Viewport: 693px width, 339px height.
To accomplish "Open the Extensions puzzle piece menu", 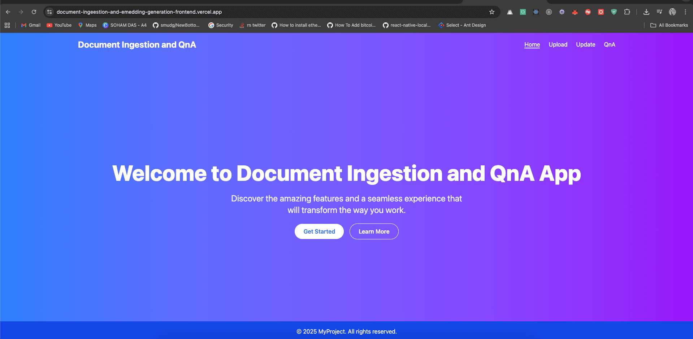I will tap(627, 12).
